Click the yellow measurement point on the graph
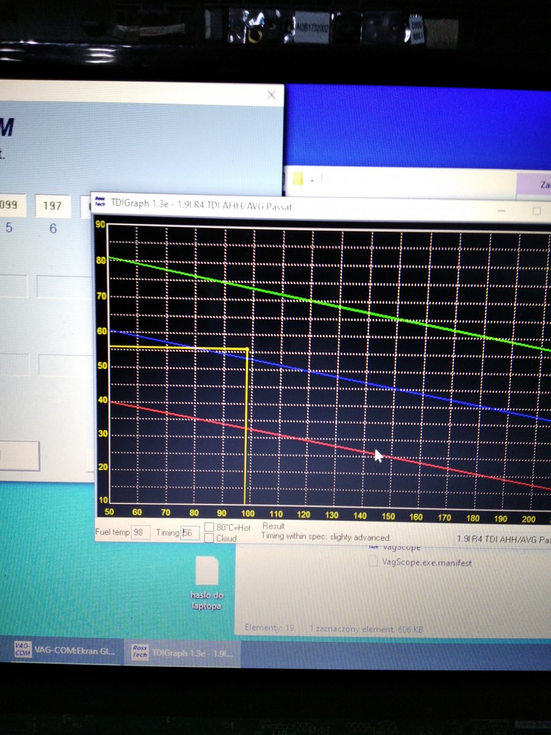The image size is (551, 735). [x=247, y=349]
